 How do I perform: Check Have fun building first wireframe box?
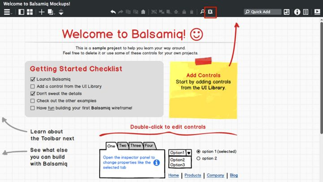33,108
